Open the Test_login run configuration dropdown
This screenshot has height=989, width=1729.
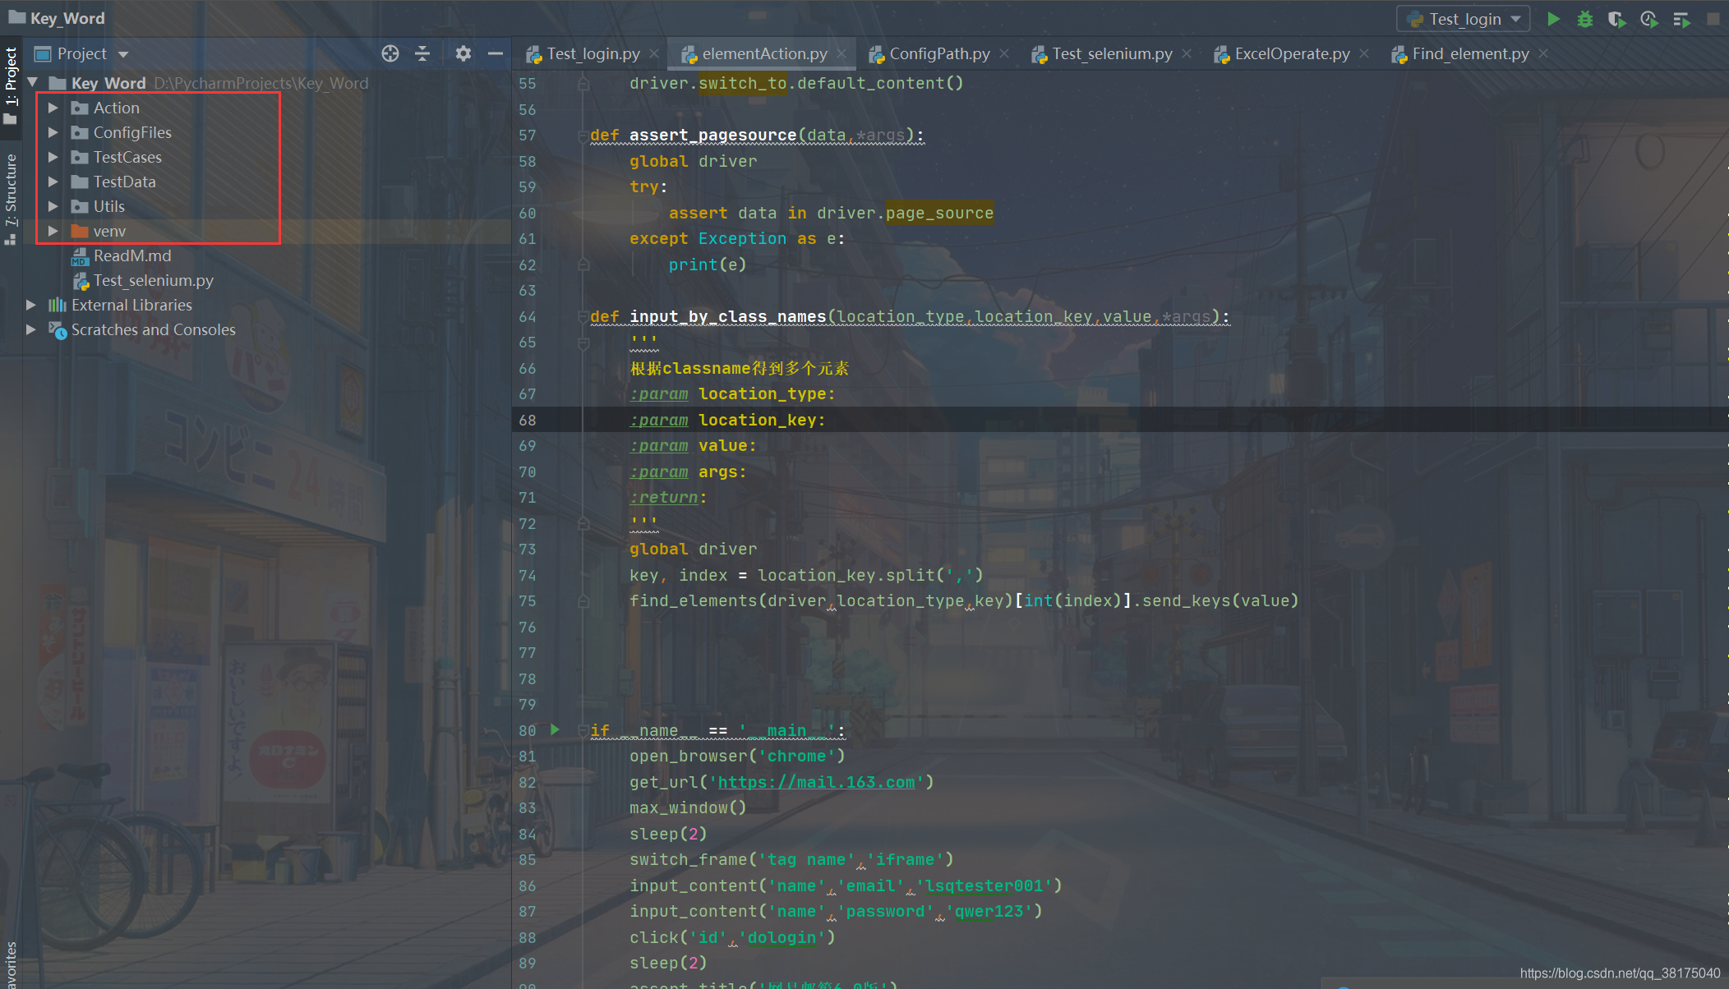point(1464,19)
